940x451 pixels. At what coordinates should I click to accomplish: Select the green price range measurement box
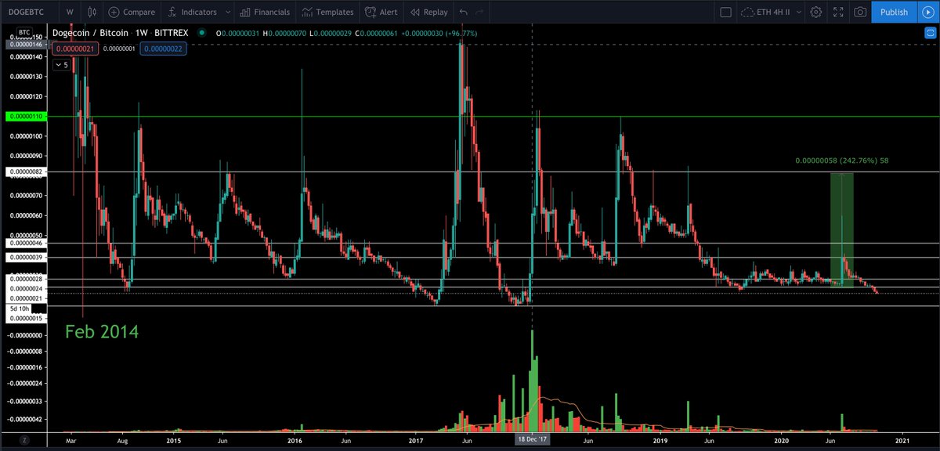(x=841, y=229)
